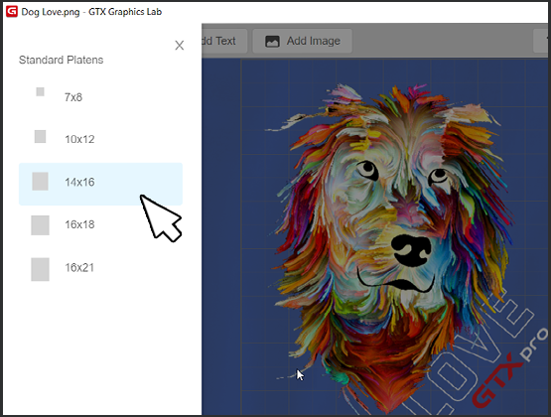This screenshot has width=551, height=417.
Task: Close the Standard Platens panel
Action: point(180,46)
